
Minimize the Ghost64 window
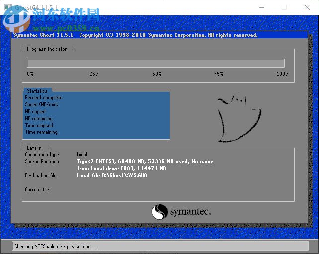pyautogui.click(x=262, y=7)
